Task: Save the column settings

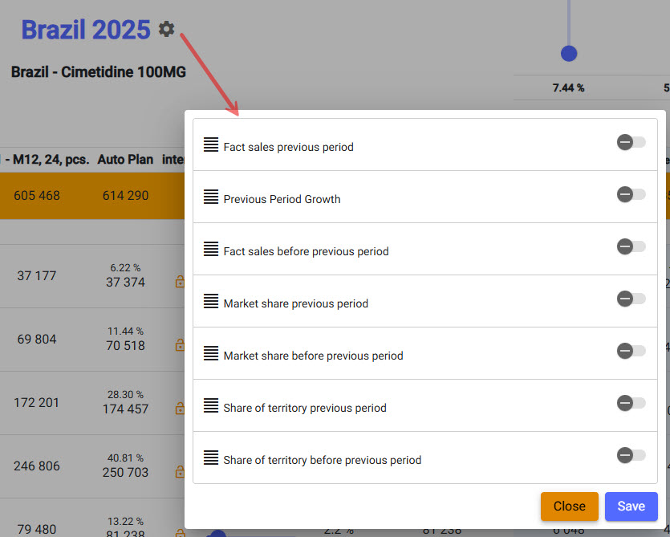Action: 631,506
